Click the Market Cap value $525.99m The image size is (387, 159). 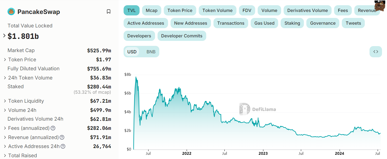click(99, 51)
